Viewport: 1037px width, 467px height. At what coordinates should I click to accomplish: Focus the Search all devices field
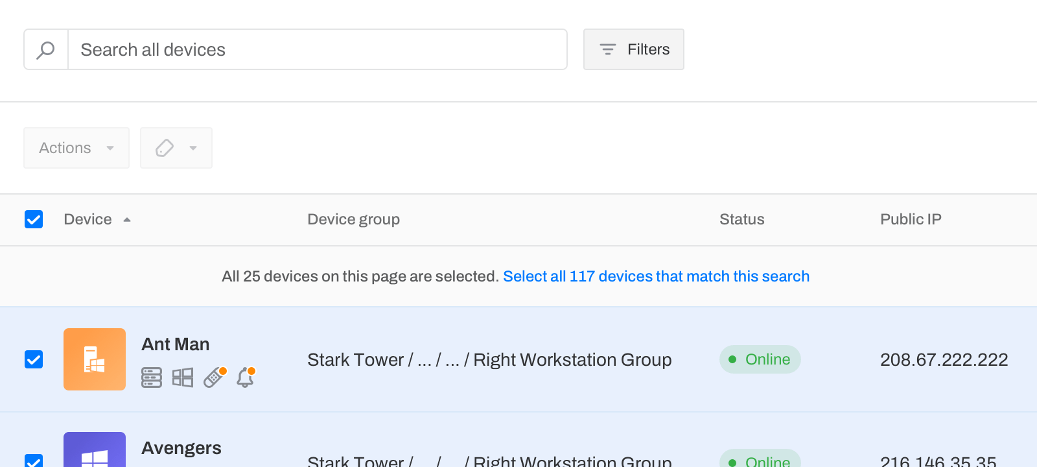click(318, 49)
